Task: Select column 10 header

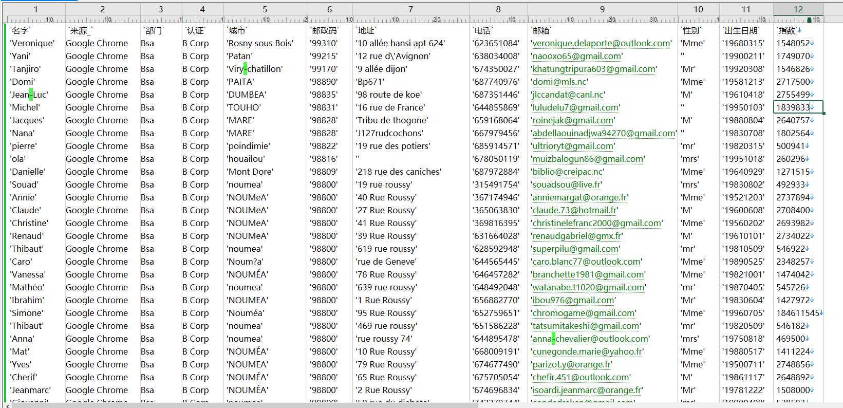Action: [x=699, y=9]
